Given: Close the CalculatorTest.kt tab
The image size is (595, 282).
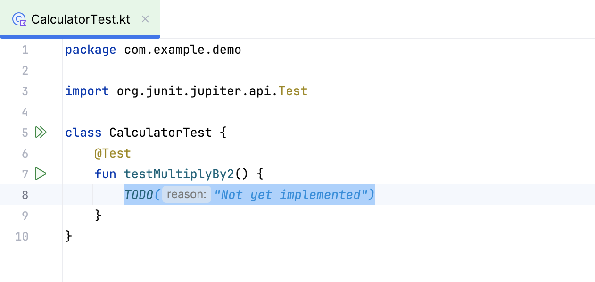Looking at the screenshot, I should [x=145, y=19].
